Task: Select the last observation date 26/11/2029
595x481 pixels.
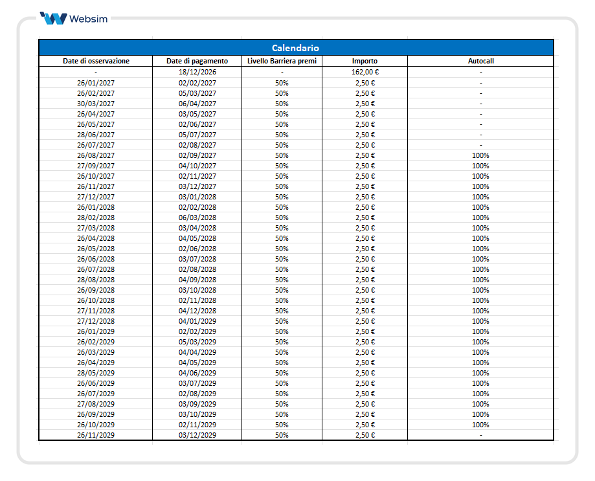Action: 96,435
